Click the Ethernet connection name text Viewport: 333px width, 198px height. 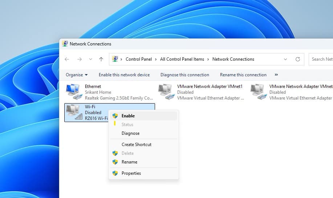pos(93,86)
